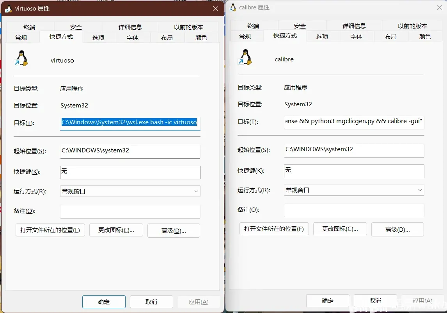Click 起始位置 field in calibre properties
Image resolution: width=447 pixels, height=313 pixels.
coord(354,150)
